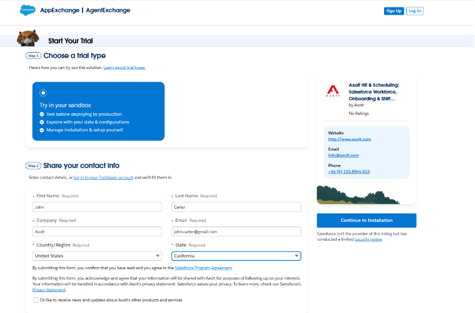Click the Log In button
The image size is (475, 313).
pos(415,11)
